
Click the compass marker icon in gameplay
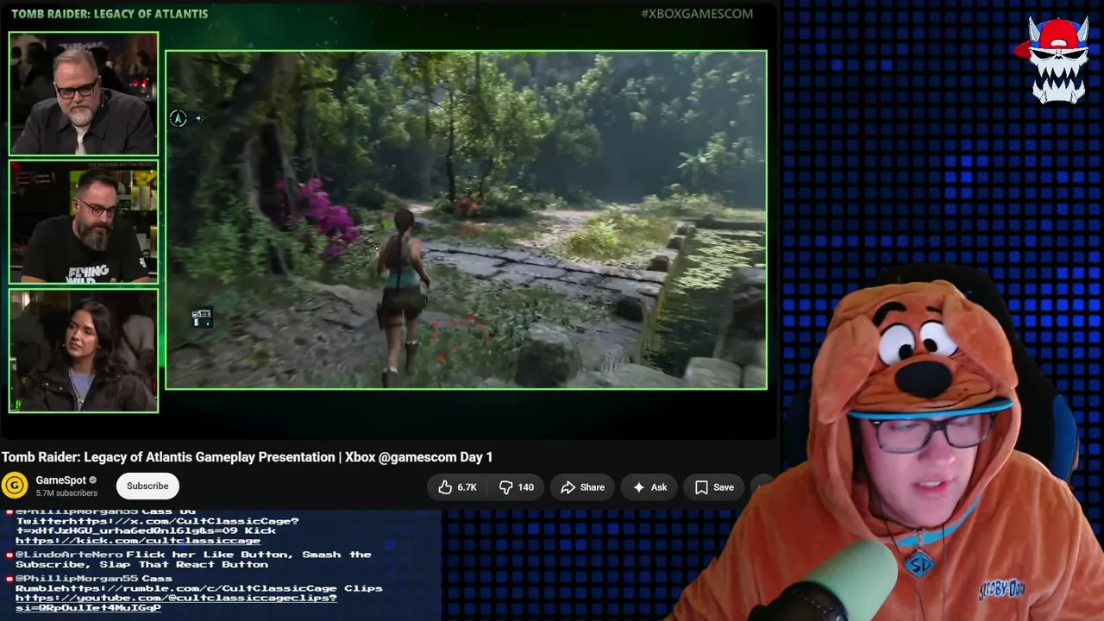coord(178,119)
